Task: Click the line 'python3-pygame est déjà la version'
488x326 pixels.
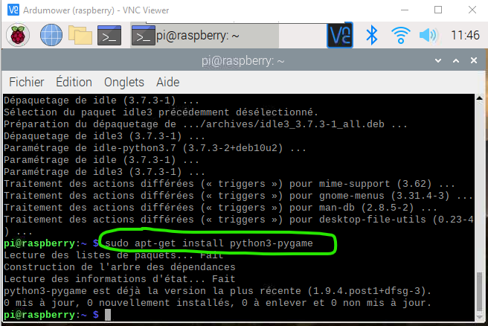Action: point(217,291)
